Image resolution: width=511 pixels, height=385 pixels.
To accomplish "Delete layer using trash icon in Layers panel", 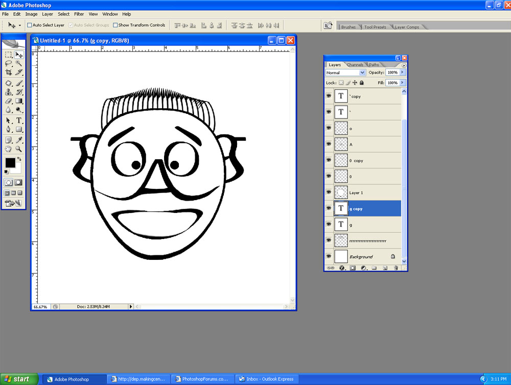I will pyautogui.click(x=396, y=268).
